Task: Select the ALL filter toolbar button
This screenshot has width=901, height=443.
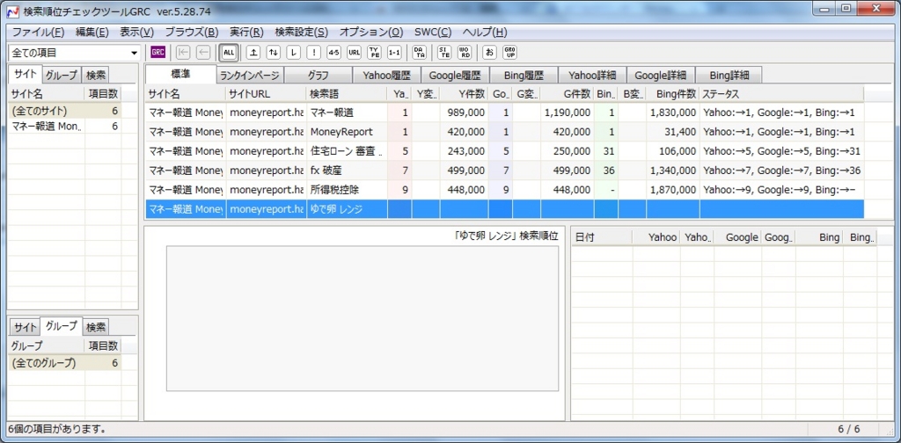Action: point(229,53)
